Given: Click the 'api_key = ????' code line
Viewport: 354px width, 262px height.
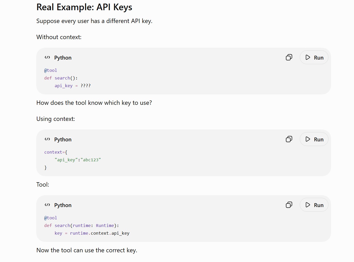Looking at the screenshot, I should point(73,86).
